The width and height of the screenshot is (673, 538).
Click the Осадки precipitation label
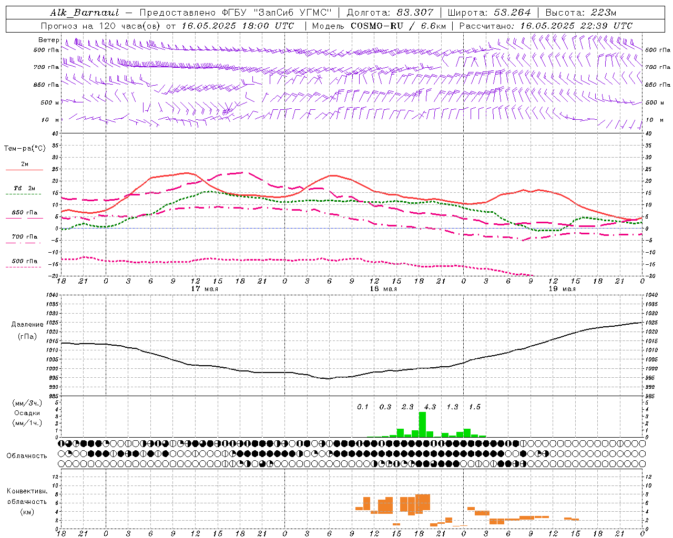pyautogui.click(x=27, y=413)
